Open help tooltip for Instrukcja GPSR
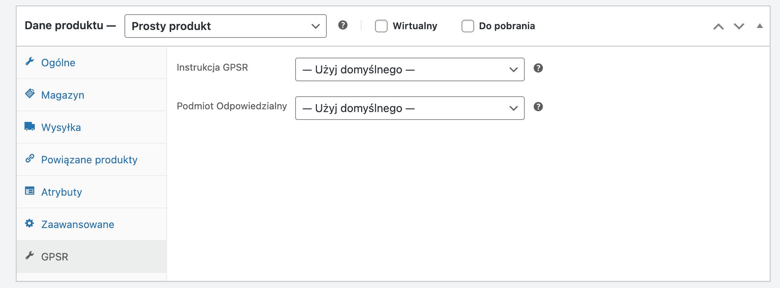780x288 pixels. coord(538,68)
